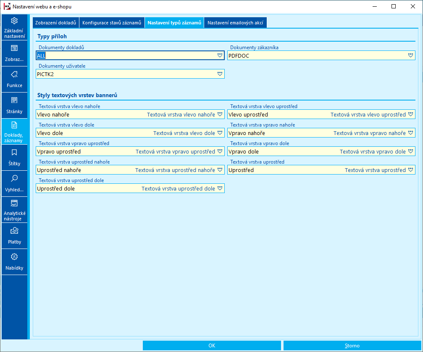The image size is (423, 352).
Task: Open the Nabídky sidebar icon
Action: 14,257
